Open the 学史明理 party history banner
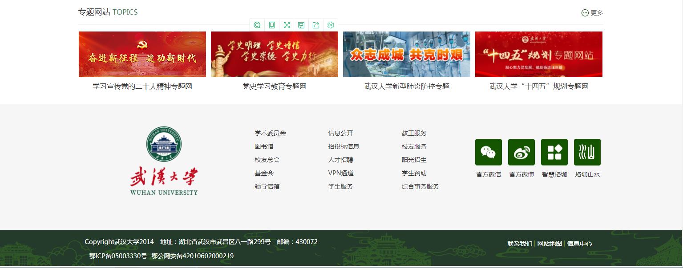The image size is (683, 268). (x=275, y=54)
